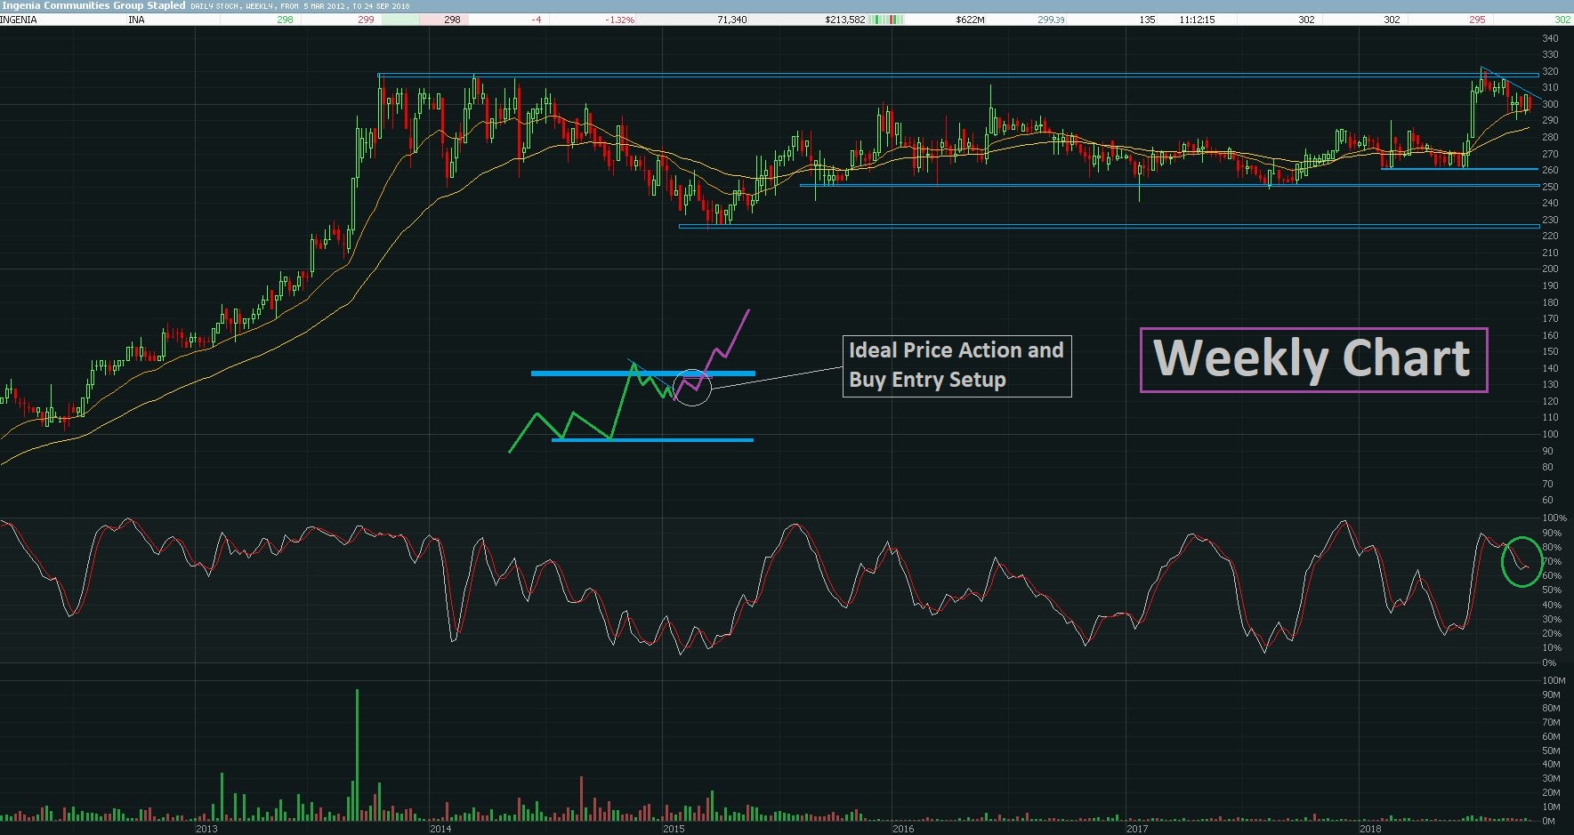Click the 2015 label on the time axis
Image resolution: width=1574 pixels, height=835 pixels.
click(674, 829)
